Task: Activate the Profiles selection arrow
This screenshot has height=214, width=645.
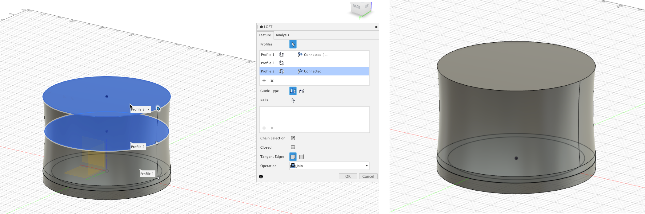Action: pos(293,44)
